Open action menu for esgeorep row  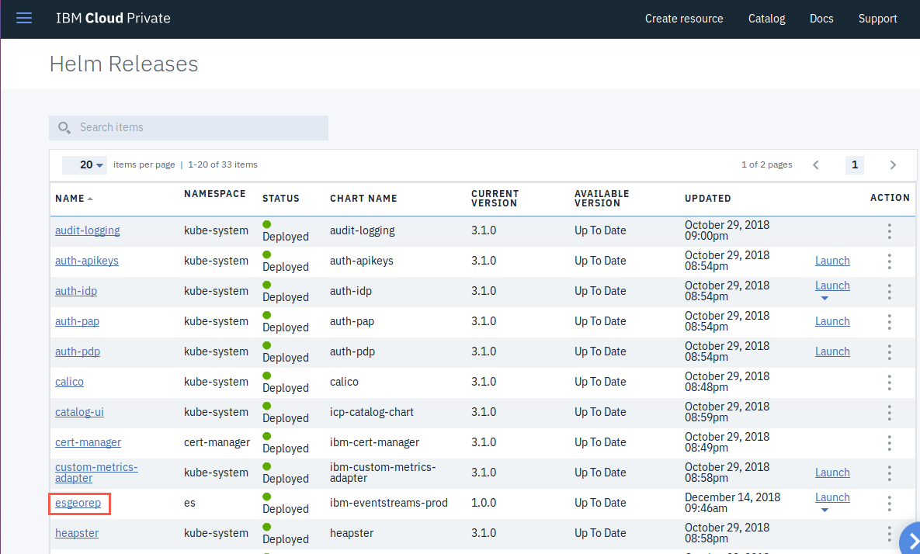(890, 503)
